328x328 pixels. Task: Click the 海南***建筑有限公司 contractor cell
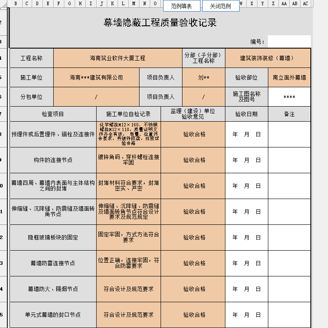tap(96, 78)
